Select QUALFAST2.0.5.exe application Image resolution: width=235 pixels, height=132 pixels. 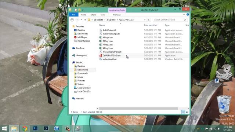(112, 55)
